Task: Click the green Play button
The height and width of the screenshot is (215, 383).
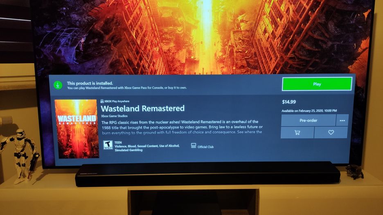Action: point(317,84)
